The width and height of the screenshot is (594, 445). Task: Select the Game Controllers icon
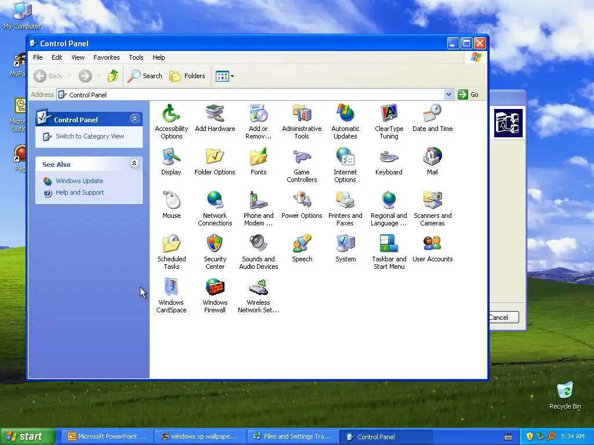coord(302,156)
